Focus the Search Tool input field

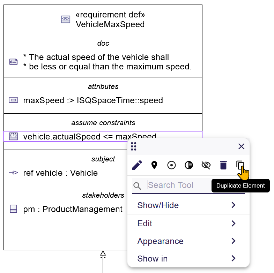178,185
